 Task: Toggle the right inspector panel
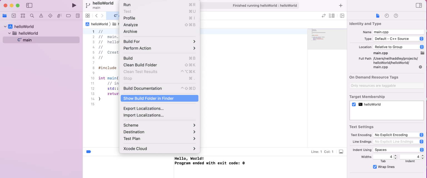(x=419, y=5)
